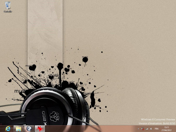Launch the round arrow app on taskbar
The width and height of the screenshot is (176, 132).
coord(28,128)
